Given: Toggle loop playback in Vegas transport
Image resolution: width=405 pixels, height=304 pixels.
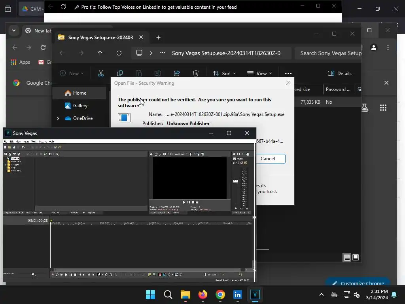Looking at the screenshot, I should tap(57, 275).
